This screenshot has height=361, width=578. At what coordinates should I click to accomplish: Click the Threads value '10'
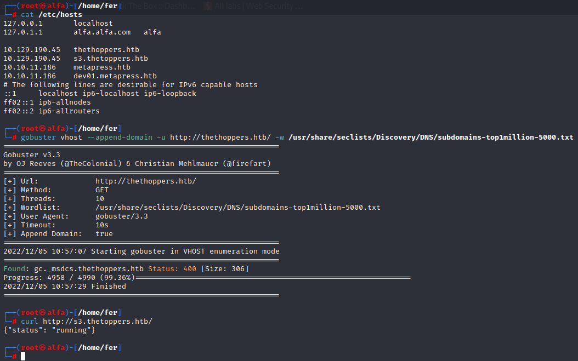tap(99, 199)
